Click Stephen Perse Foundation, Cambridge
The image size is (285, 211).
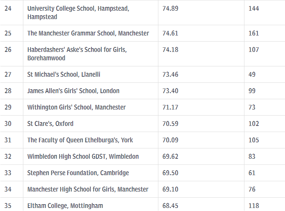point(78,173)
